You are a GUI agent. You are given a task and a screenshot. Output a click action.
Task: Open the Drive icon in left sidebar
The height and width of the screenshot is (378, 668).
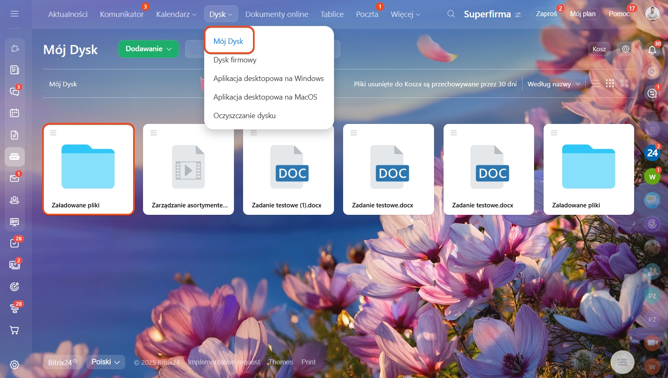(x=14, y=157)
